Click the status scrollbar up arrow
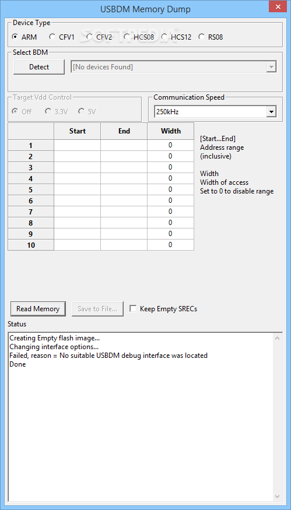This screenshot has width=291, height=510. point(278,338)
